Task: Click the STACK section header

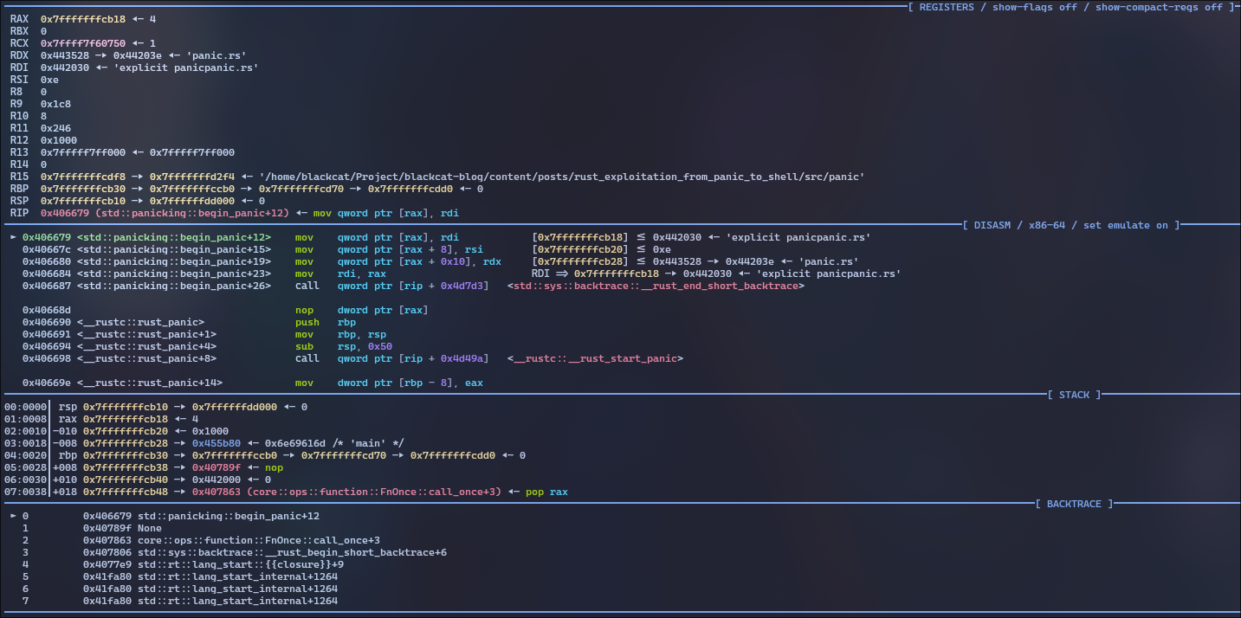Action: (x=1074, y=395)
